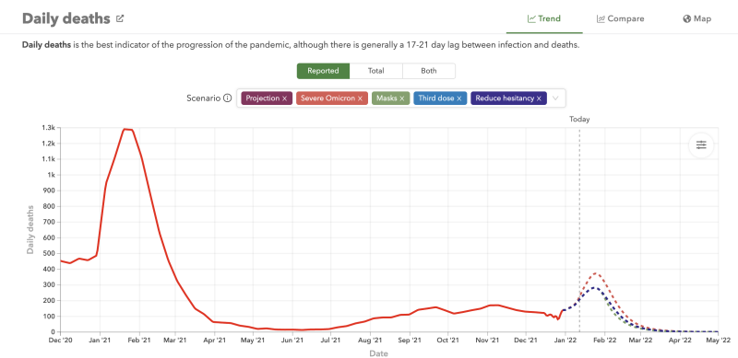Screen dimensions: 738x358
Task: Open chart settings sliders icon
Action: tap(701, 145)
